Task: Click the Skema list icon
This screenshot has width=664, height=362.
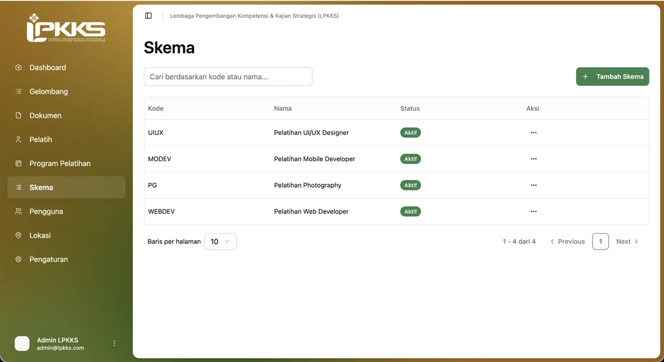Action: pyautogui.click(x=18, y=188)
